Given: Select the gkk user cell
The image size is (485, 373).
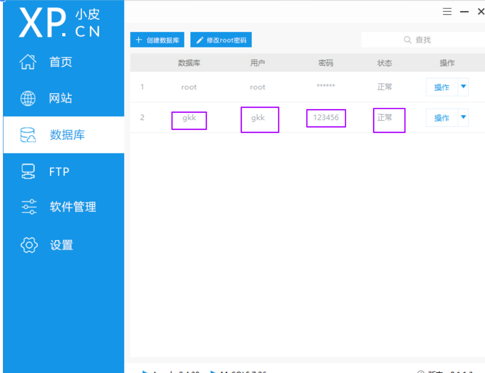Looking at the screenshot, I should [x=257, y=118].
